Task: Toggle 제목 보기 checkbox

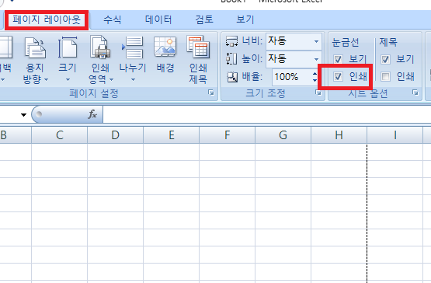Action: (x=385, y=59)
